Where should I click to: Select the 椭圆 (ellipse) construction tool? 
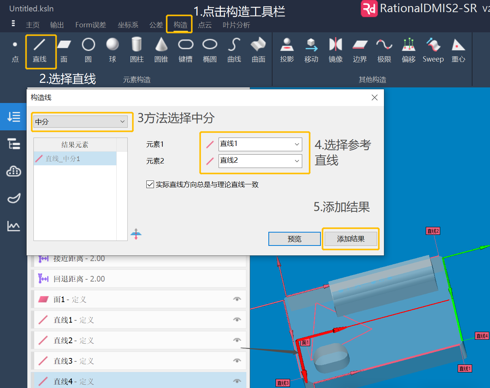[209, 50]
